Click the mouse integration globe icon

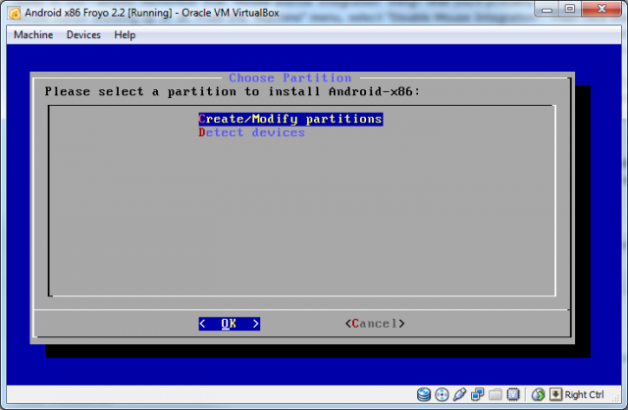539,394
